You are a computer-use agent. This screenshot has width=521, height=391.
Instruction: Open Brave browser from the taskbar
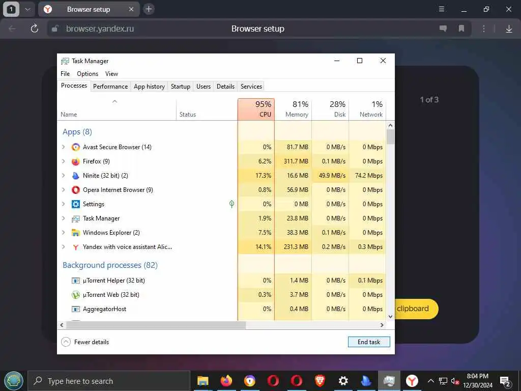point(320,381)
